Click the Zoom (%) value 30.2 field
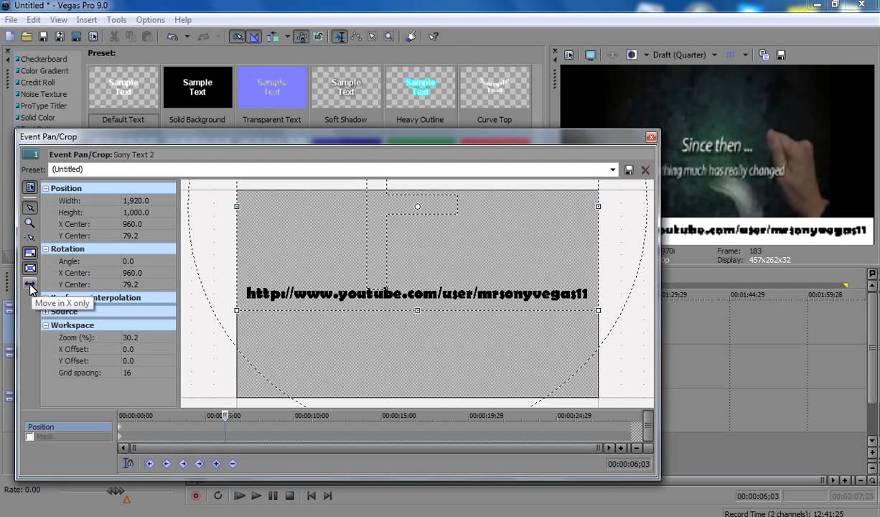This screenshot has height=517, width=880. coord(148,337)
